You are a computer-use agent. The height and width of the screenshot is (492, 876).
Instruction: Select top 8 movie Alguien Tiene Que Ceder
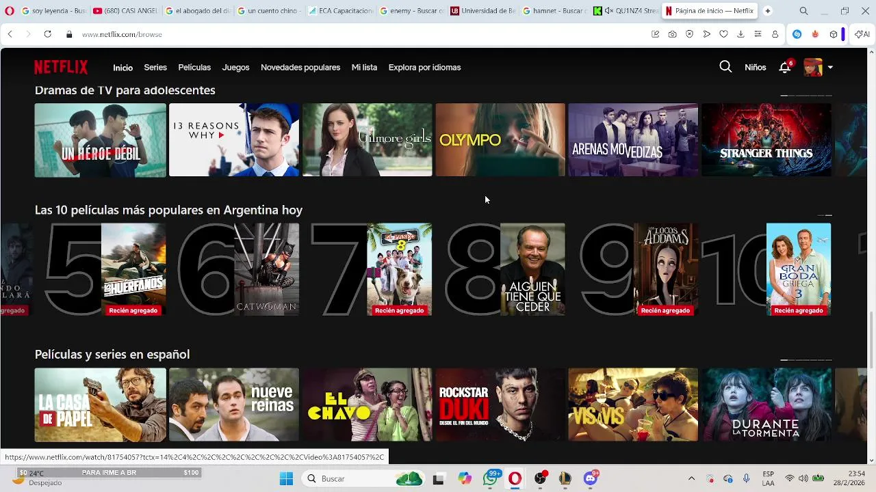[532, 269]
